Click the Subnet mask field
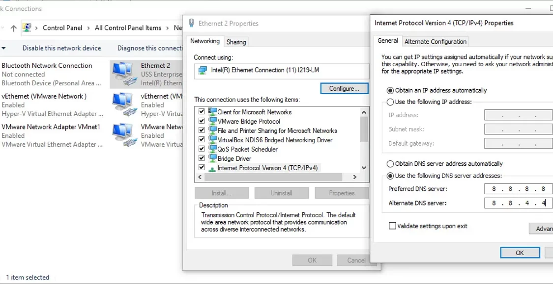Screen dimensions: 553x284 tap(519, 129)
